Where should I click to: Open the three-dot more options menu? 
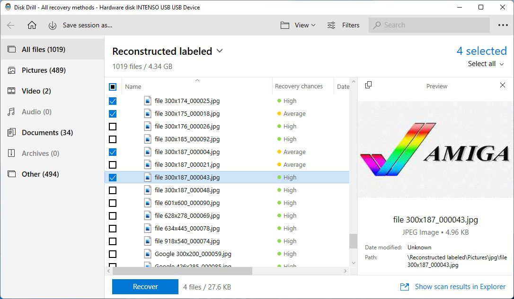(503, 25)
